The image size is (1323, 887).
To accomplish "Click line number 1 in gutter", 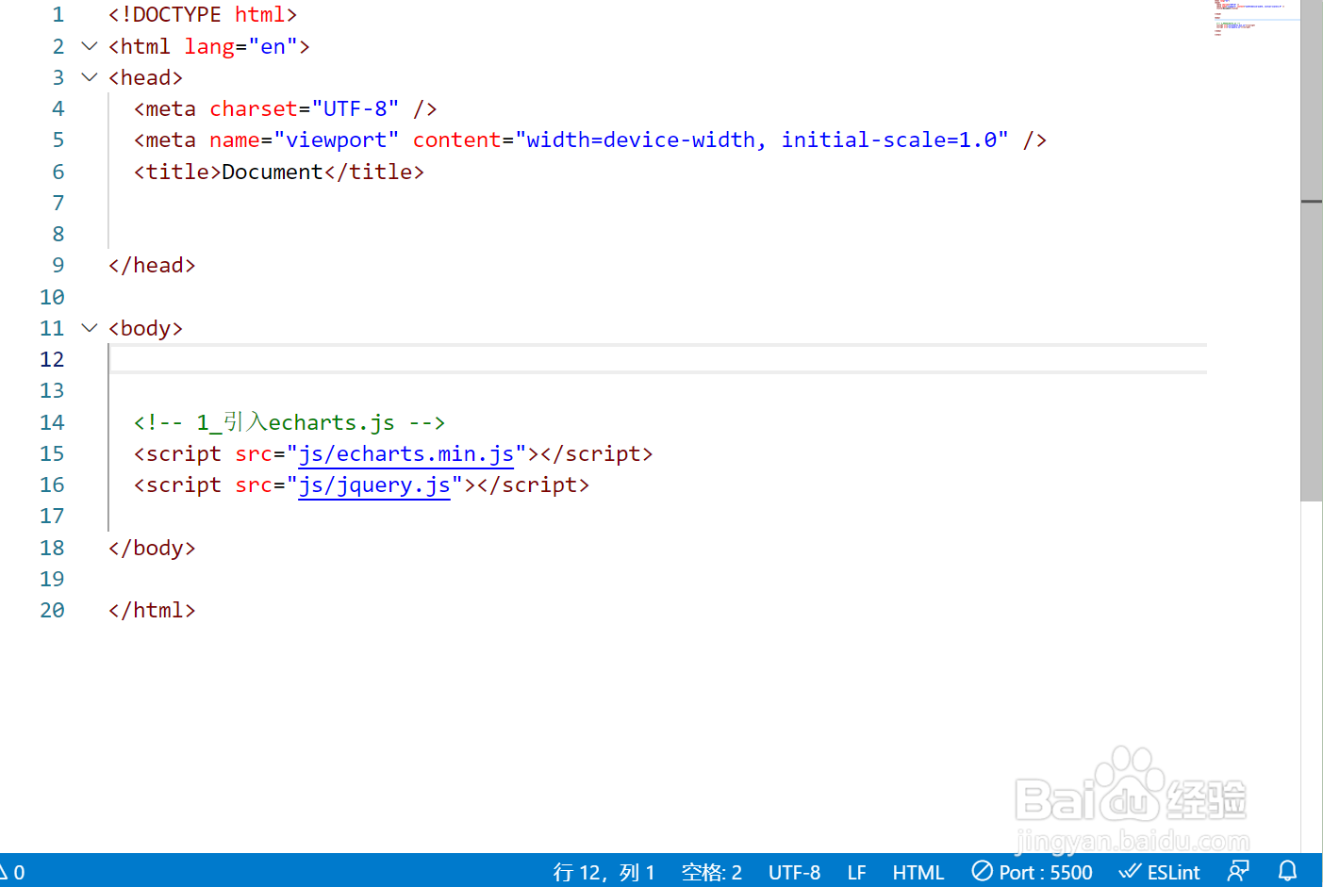I will click(x=58, y=15).
